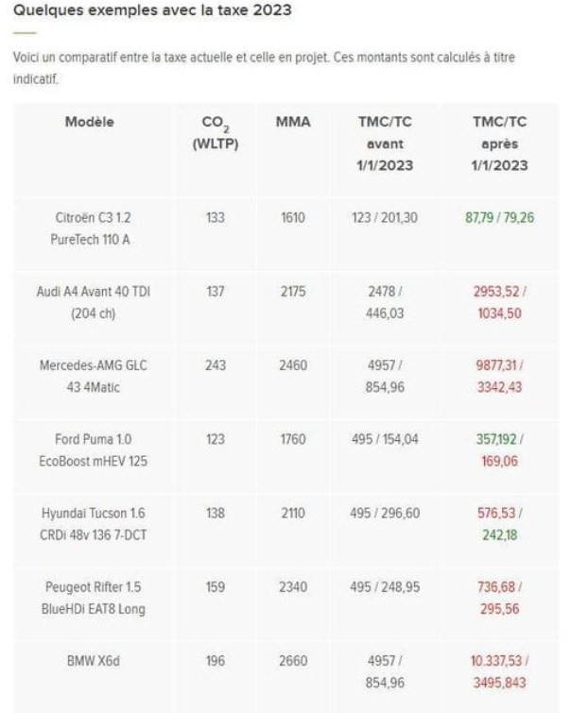Image resolution: width=571 pixels, height=713 pixels.
Task: Click the Mercedes-AMG GLC 43 4Matic cell
Action: [93, 376]
